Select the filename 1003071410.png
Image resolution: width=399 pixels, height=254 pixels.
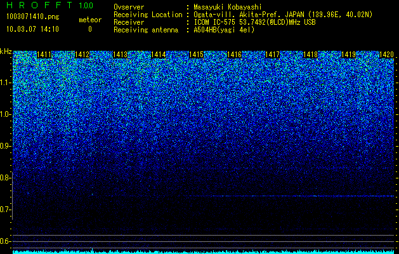pyautogui.click(x=33, y=17)
